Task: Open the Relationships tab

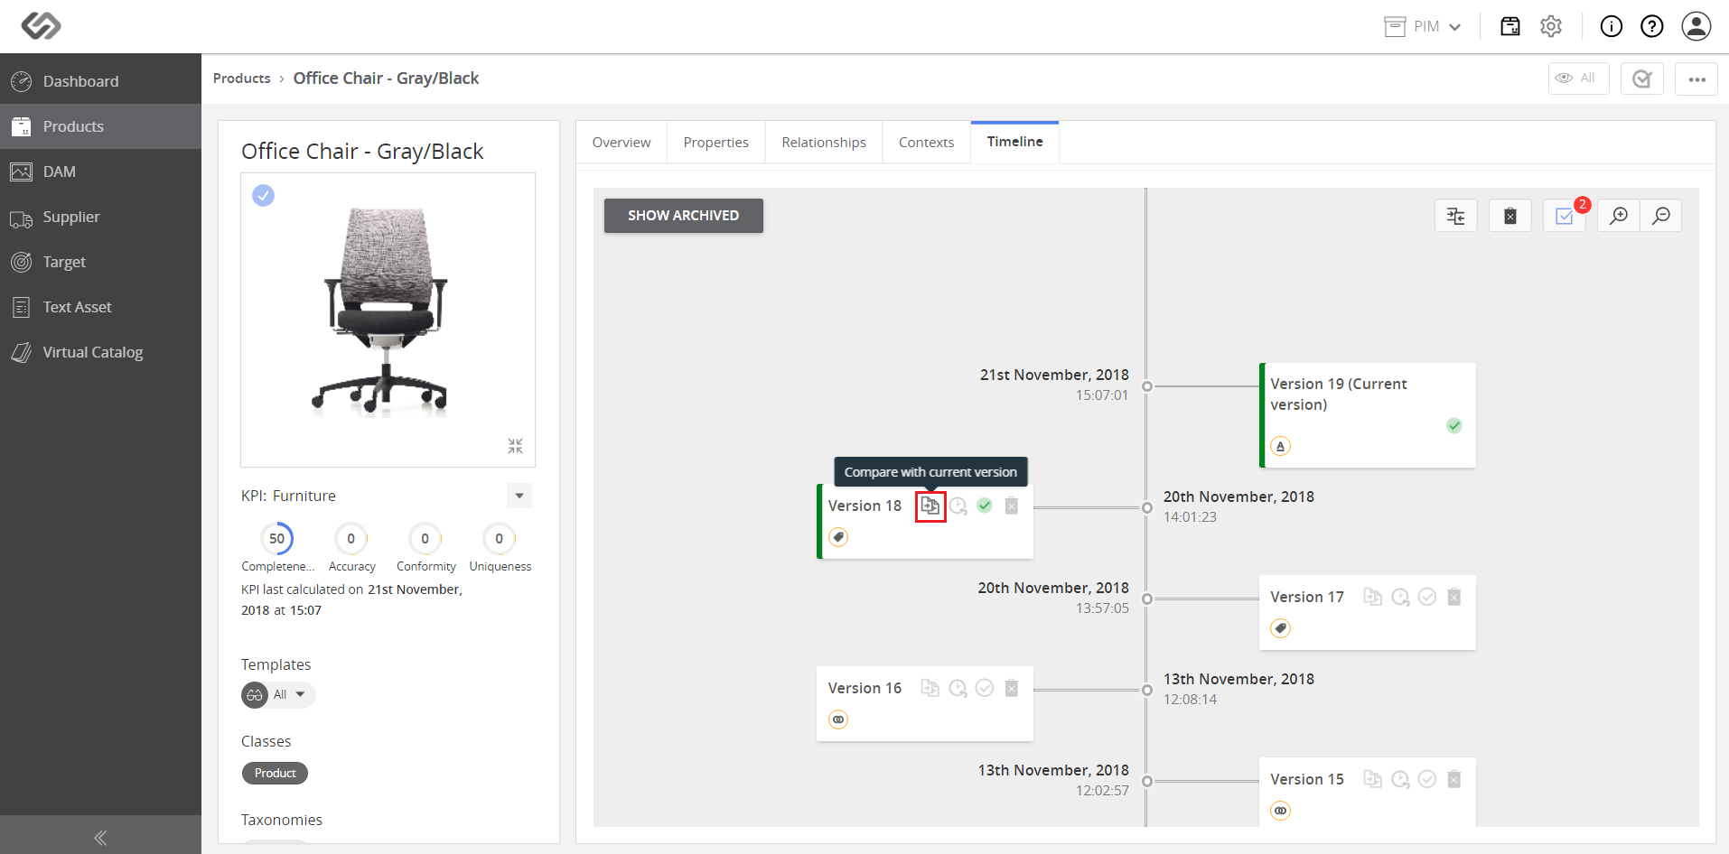Action: 824,143
